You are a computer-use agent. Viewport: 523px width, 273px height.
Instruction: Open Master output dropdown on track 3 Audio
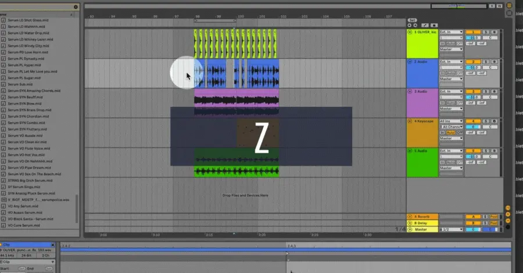[451, 109]
